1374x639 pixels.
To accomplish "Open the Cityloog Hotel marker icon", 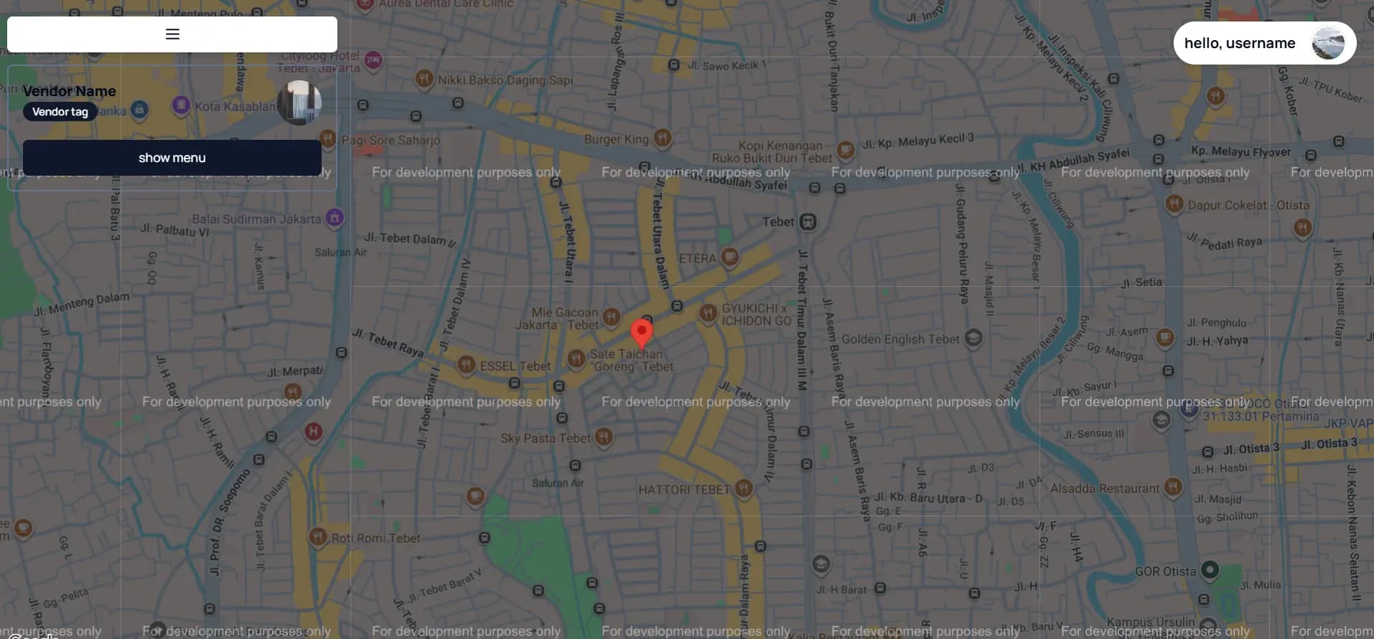I will (x=373, y=61).
